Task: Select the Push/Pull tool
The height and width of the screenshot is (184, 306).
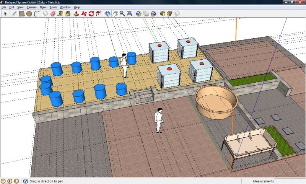Action: [76, 13]
